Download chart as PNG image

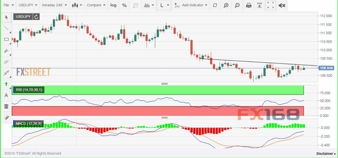[259, 5]
